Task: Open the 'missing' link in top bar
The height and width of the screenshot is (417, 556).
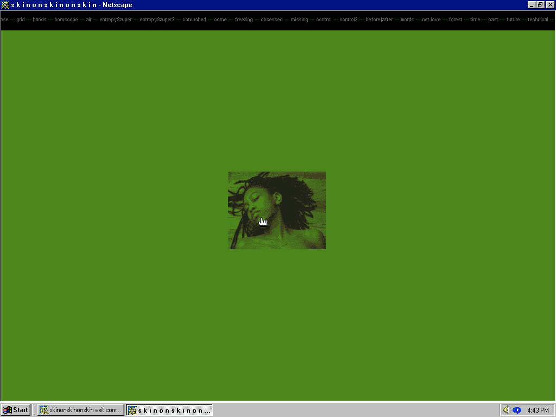Action: pos(299,20)
